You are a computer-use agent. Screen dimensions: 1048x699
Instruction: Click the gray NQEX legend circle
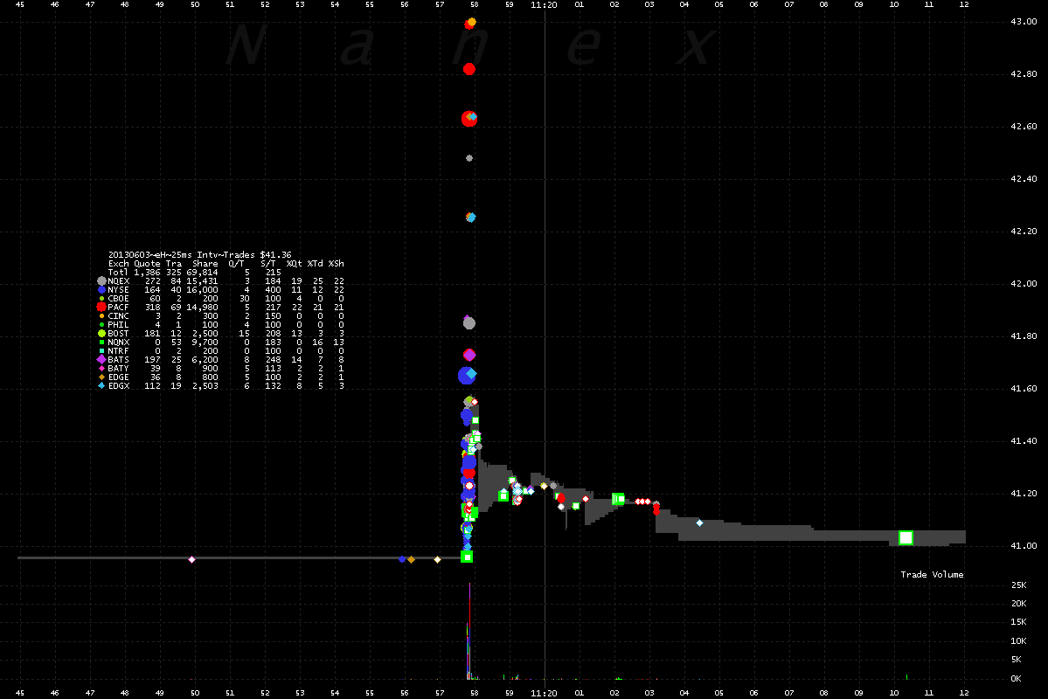[x=101, y=281]
